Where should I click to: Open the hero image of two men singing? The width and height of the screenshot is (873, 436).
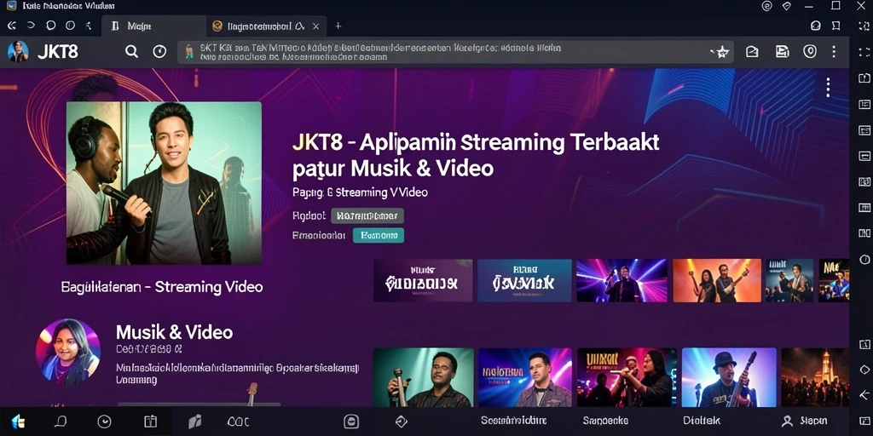[164, 183]
